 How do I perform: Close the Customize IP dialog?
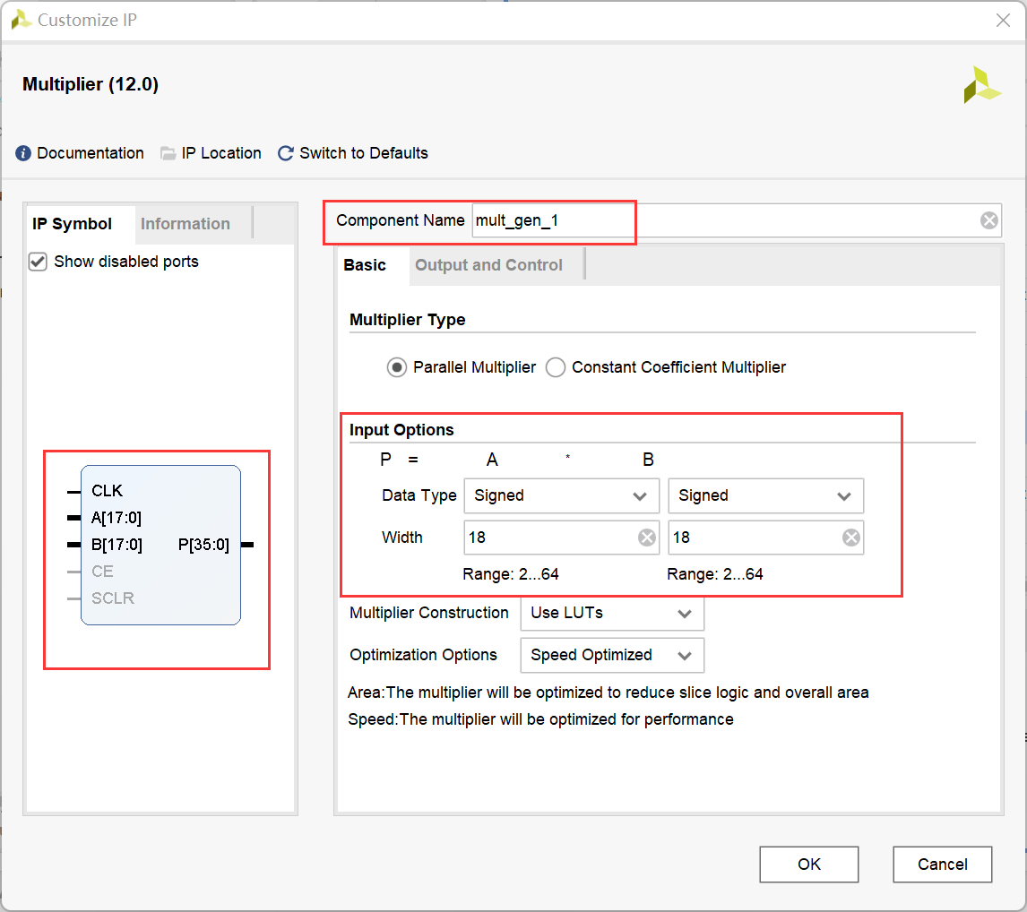click(1003, 21)
